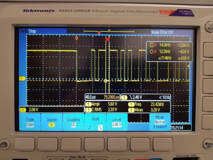
Task: Click the delta 4.56 V reading
Action: (184, 58)
